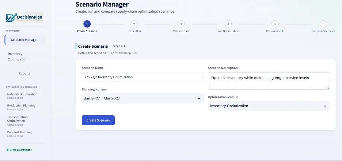
Task: Open step 5 Review Results circle
Action: [x=275, y=24]
